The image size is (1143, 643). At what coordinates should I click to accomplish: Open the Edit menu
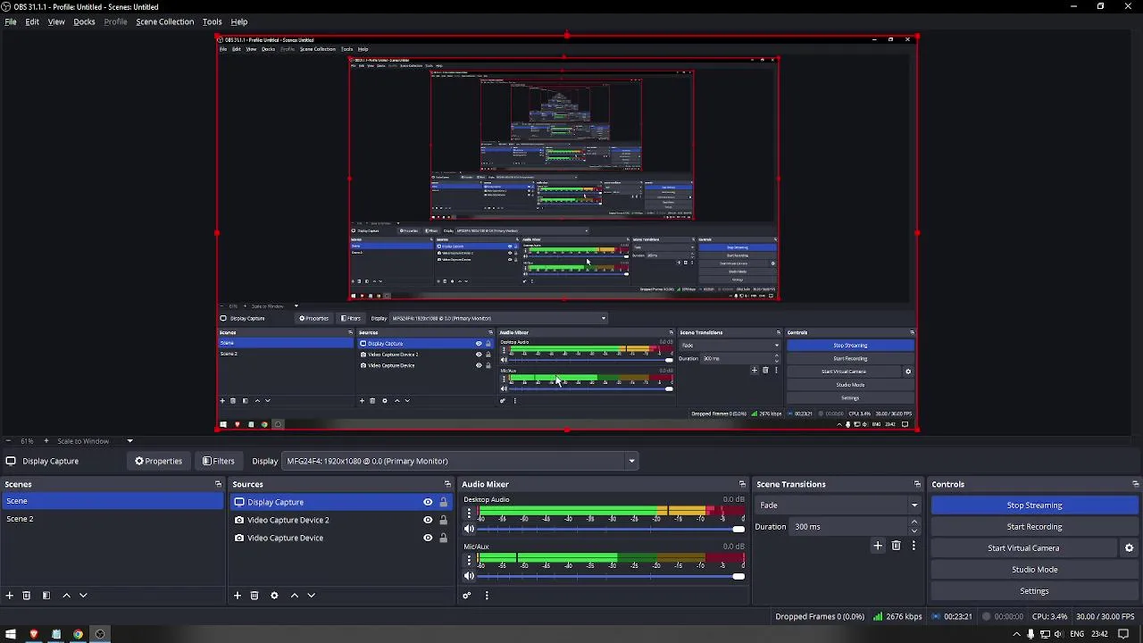point(32,21)
